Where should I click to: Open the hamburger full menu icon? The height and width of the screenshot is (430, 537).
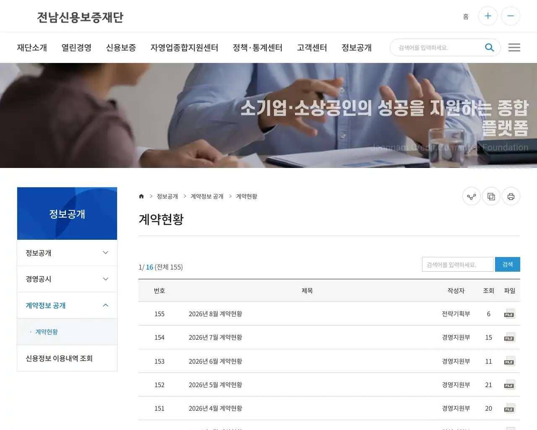[x=514, y=47]
